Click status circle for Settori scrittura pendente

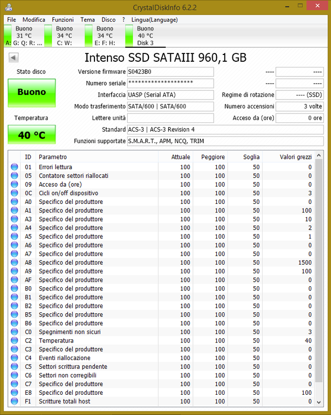click(x=15, y=367)
